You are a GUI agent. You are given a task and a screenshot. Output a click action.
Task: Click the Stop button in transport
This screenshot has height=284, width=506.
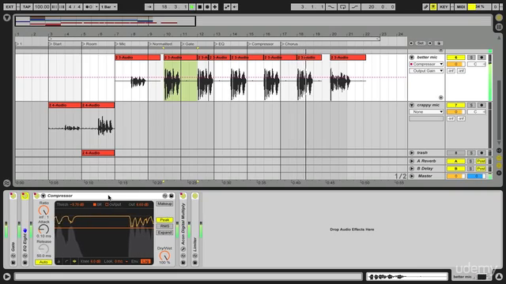click(200, 7)
